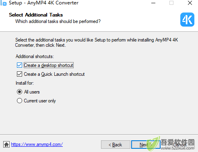Uncheck Create a desktop shortcut

[x=19, y=65]
